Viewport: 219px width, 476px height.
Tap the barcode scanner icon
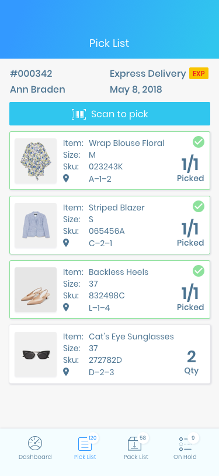pos(79,114)
